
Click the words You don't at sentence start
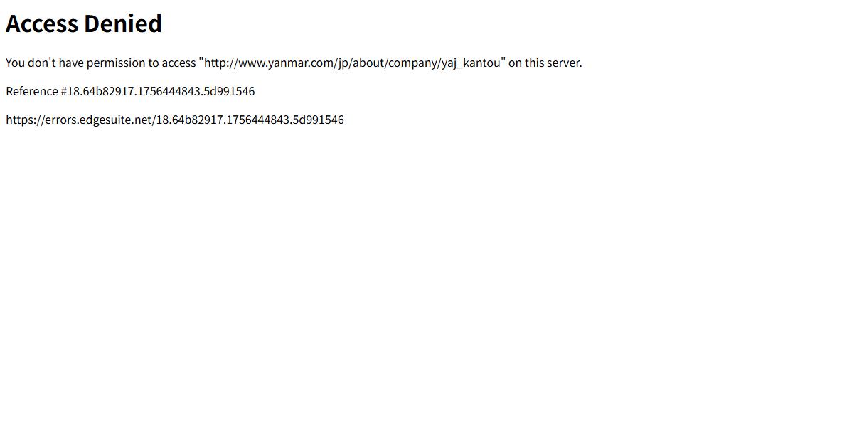click(31, 63)
